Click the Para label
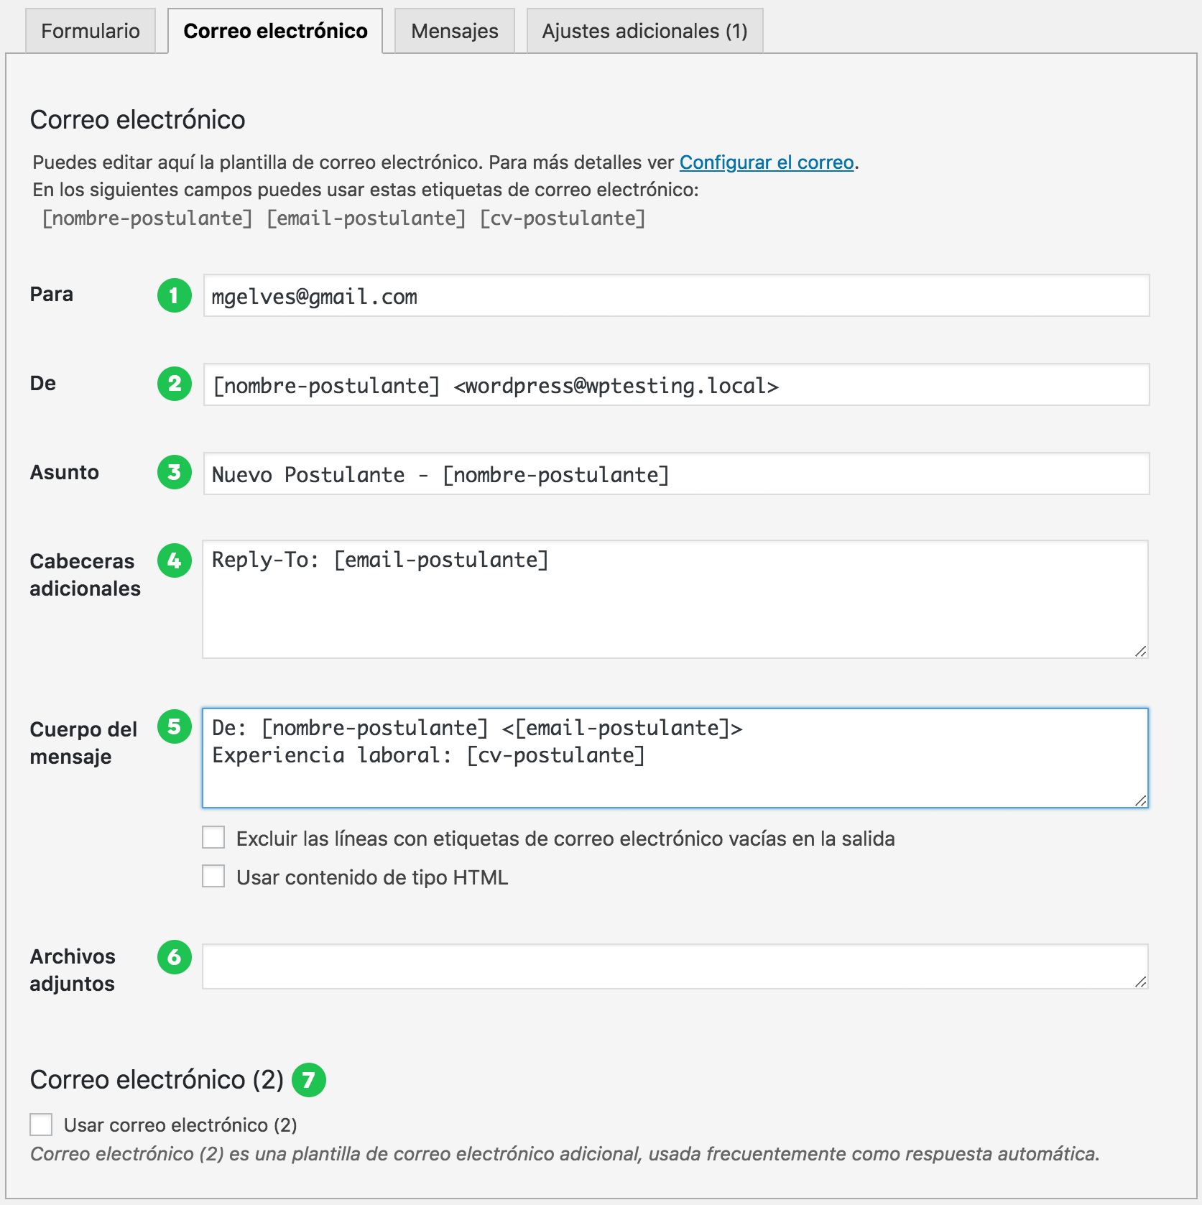Image resolution: width=1202 pixels, height=1205 pixels. (x=52, y=295)
